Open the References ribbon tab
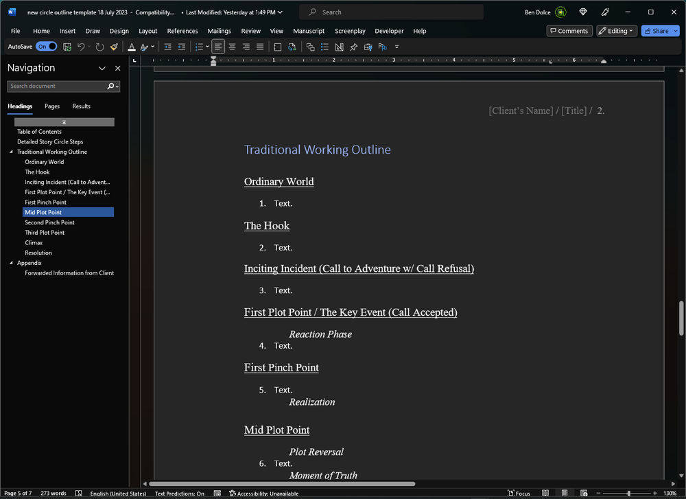Screen dimensions: 686x499 point(182,31)
